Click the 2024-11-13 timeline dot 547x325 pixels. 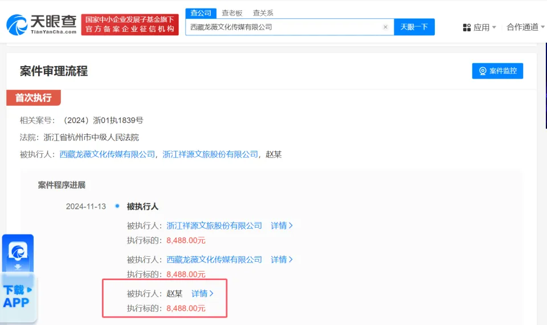coord(117,206)
